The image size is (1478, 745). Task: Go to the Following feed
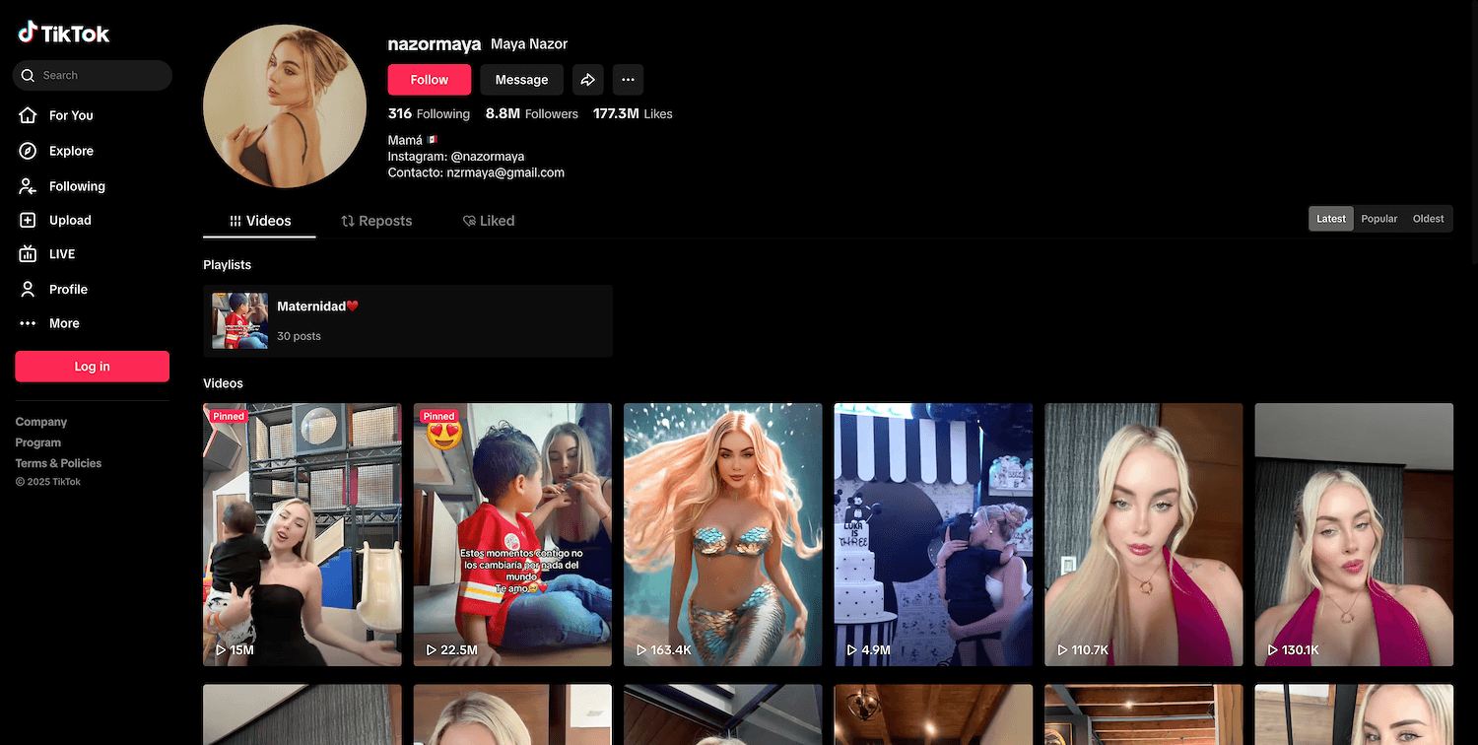77,186
